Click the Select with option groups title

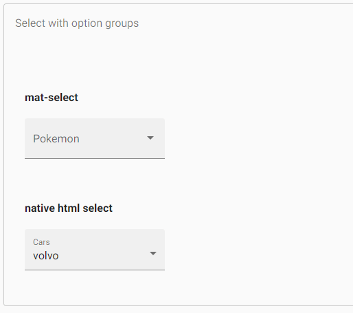click(77, 23)
